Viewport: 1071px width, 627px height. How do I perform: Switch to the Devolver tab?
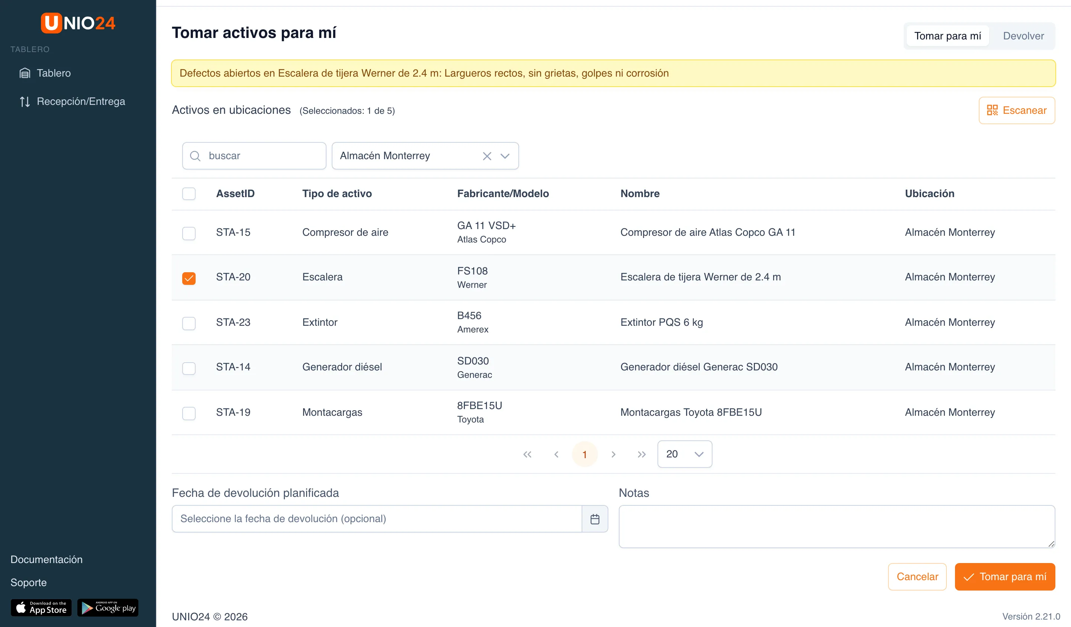pyautogui.click(x=1023, y=36)
